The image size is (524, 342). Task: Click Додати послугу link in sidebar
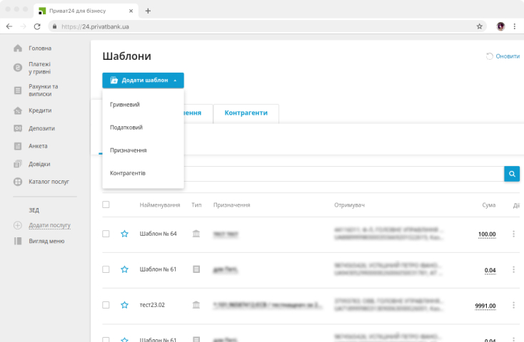pyautogui.click(x=49, y=225)
